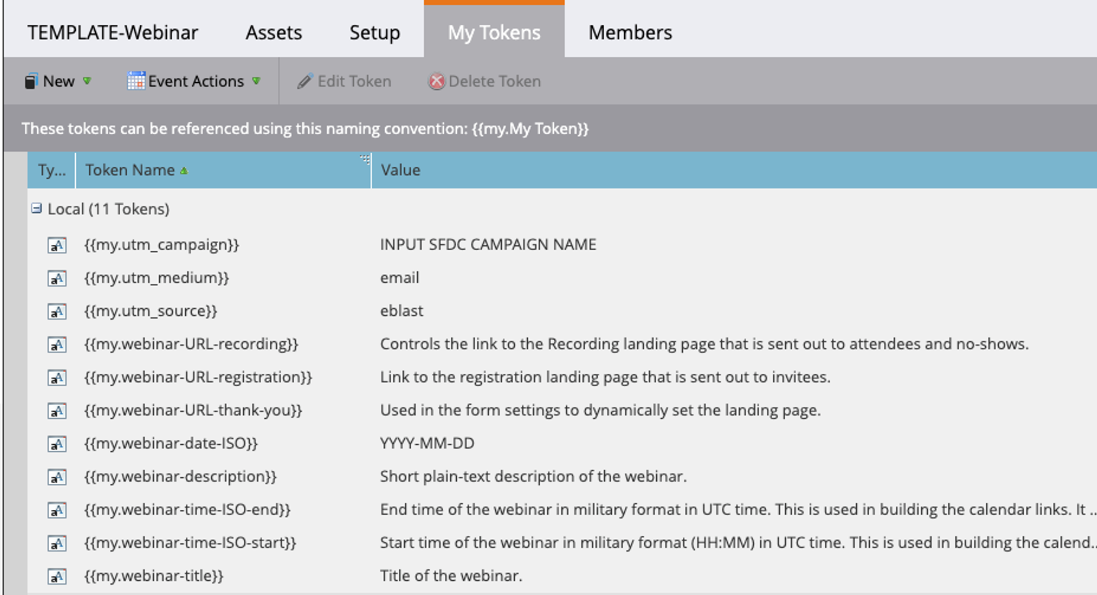Sort by the Token Name column header
Screen dimensions: 1097x595
(130, 170)
